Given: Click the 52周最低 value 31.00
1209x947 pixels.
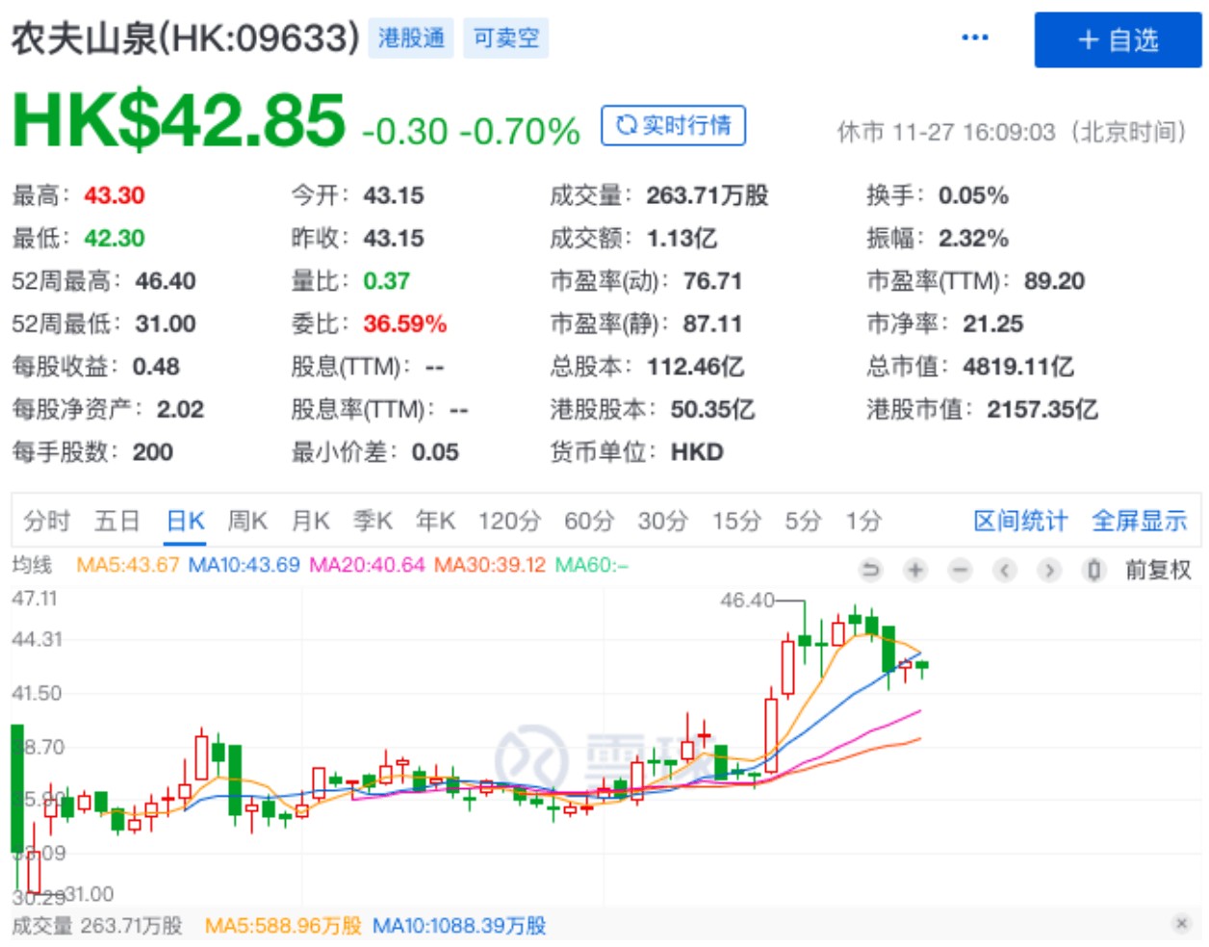Looking at the screenshot, I should tap(166, 323).
